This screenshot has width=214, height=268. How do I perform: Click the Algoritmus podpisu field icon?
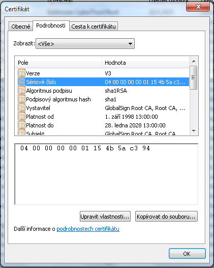coord(21,91)
